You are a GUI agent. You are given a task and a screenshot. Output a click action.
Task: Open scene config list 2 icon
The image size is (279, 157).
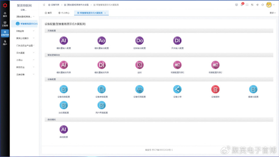pyautogui.click(x=215, y=65)
